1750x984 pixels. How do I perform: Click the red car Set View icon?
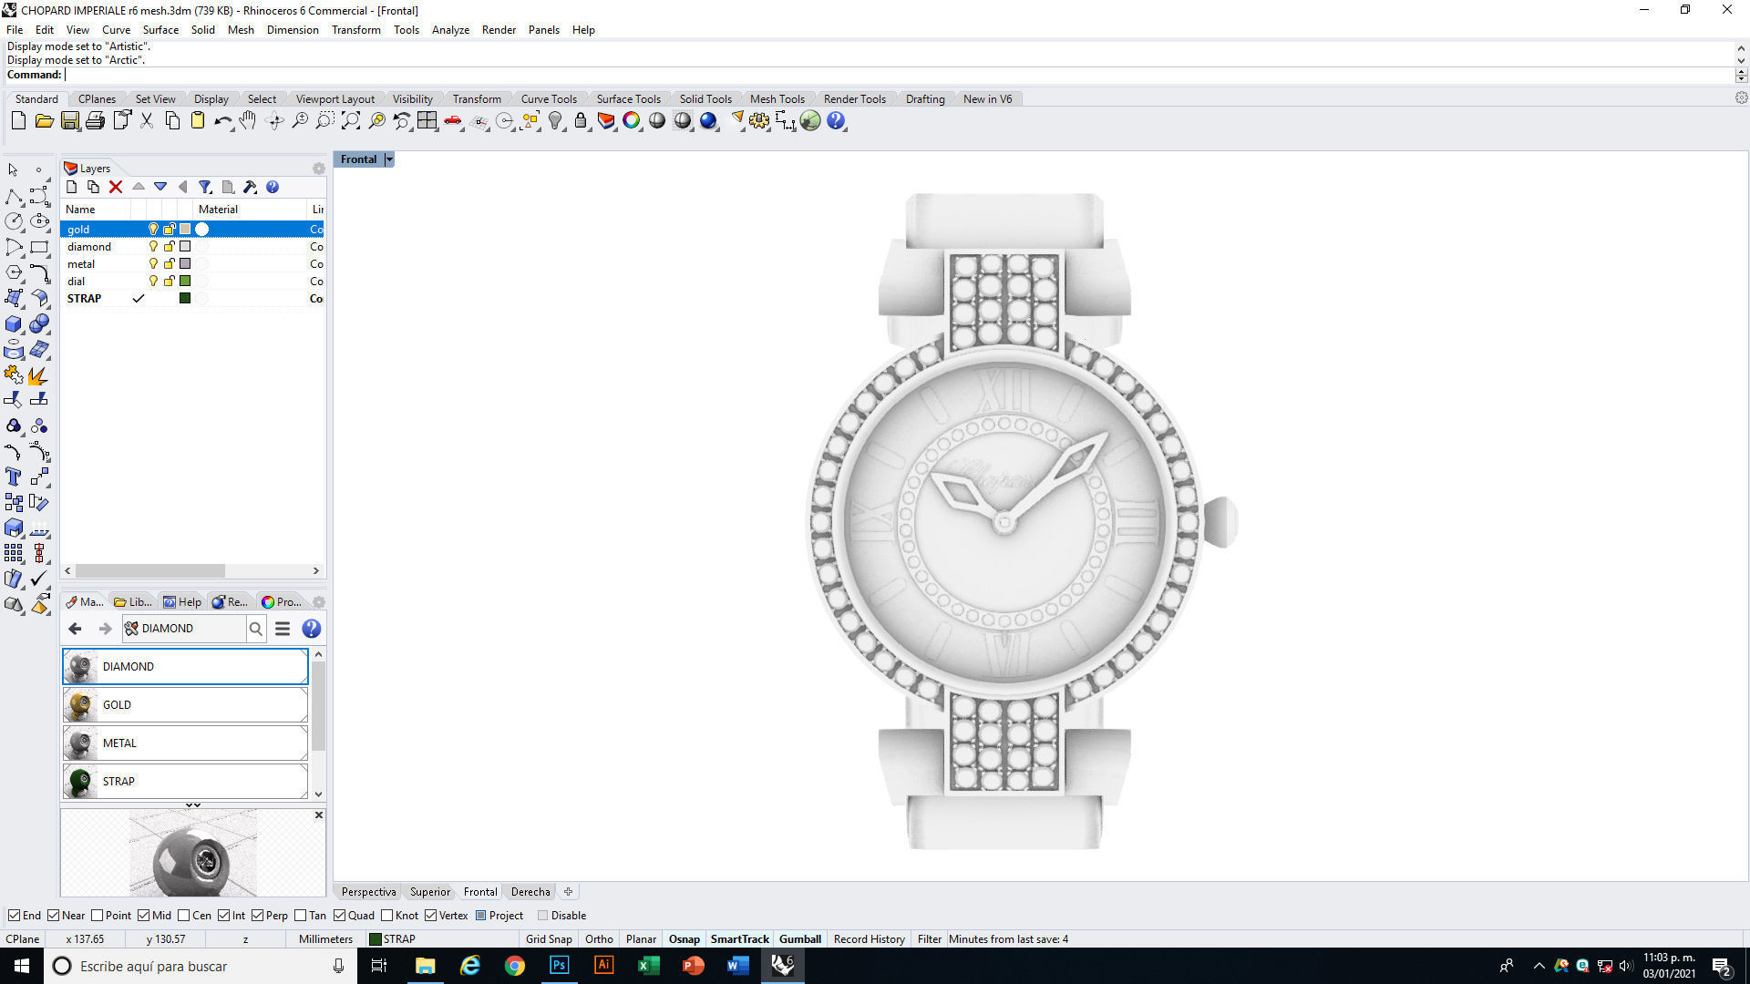click(453, 120)
